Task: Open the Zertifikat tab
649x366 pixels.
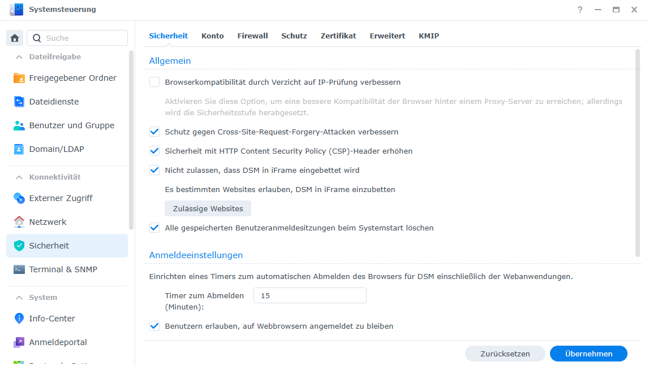Action: coord(338,36)
